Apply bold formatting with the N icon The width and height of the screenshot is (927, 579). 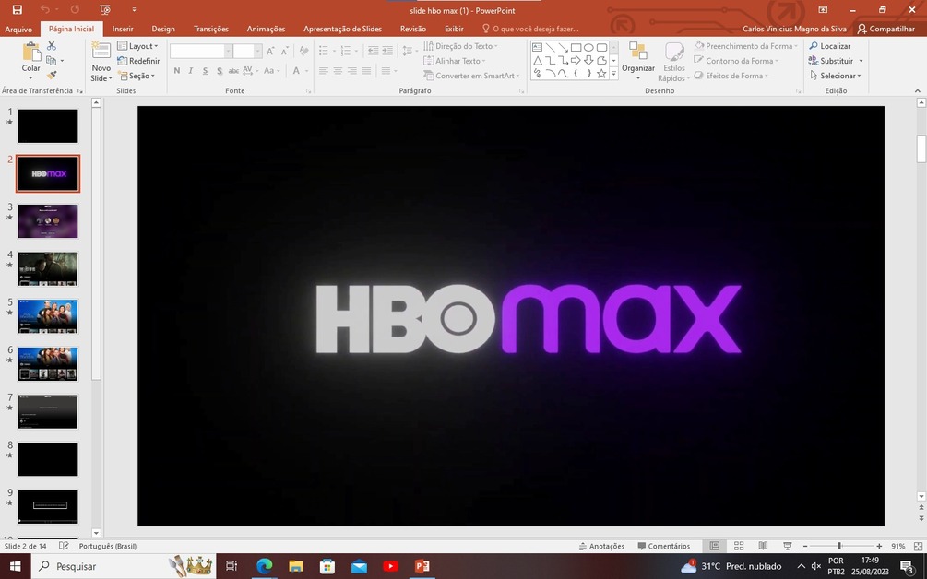pos(176,70)
